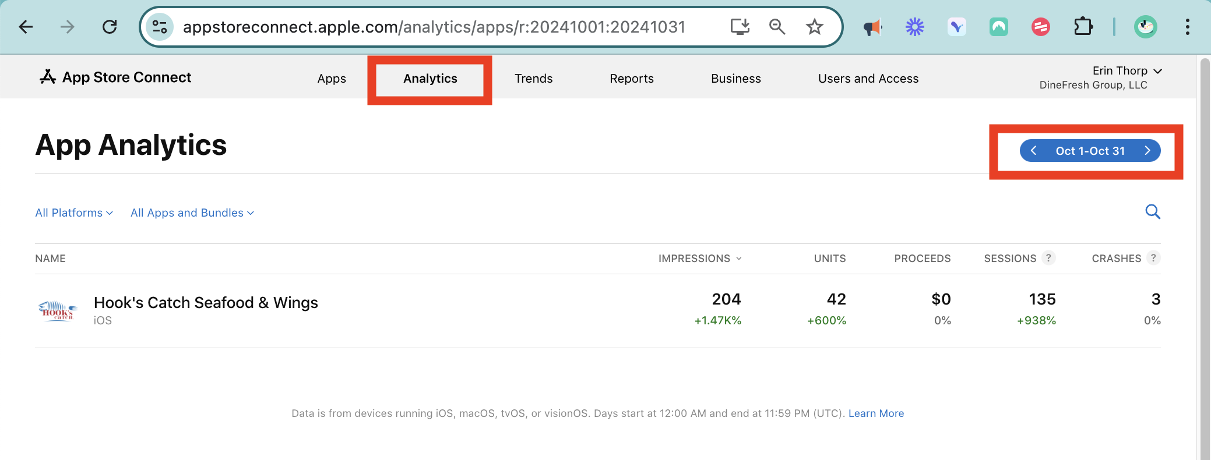Open the megaphone extension icon
1211x460 pixels.
coord(872,27)
